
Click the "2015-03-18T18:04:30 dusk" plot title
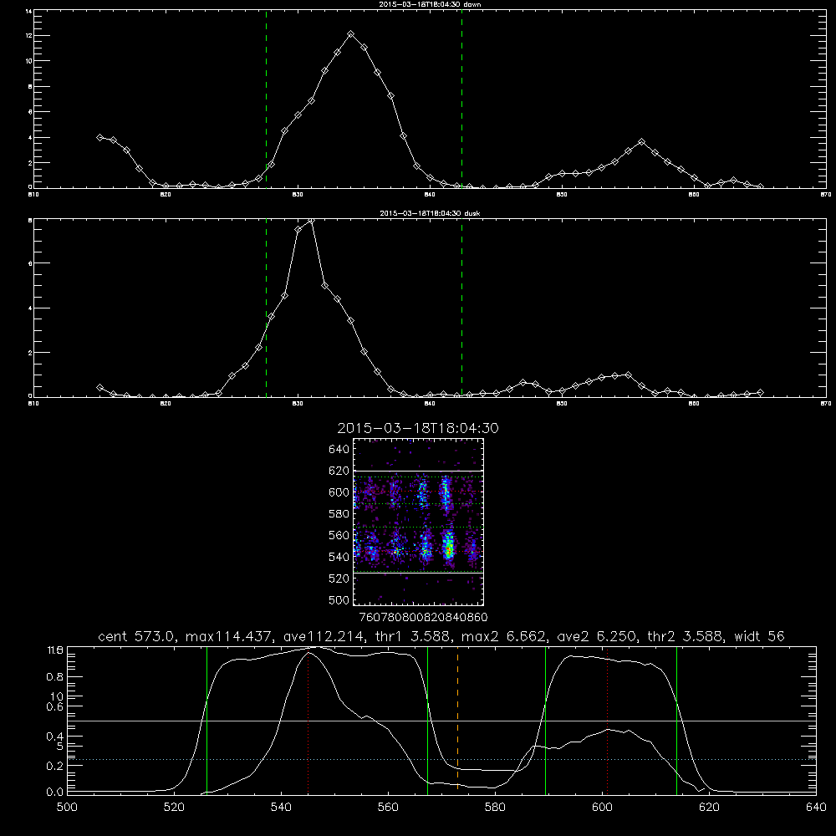coord(430,213)
